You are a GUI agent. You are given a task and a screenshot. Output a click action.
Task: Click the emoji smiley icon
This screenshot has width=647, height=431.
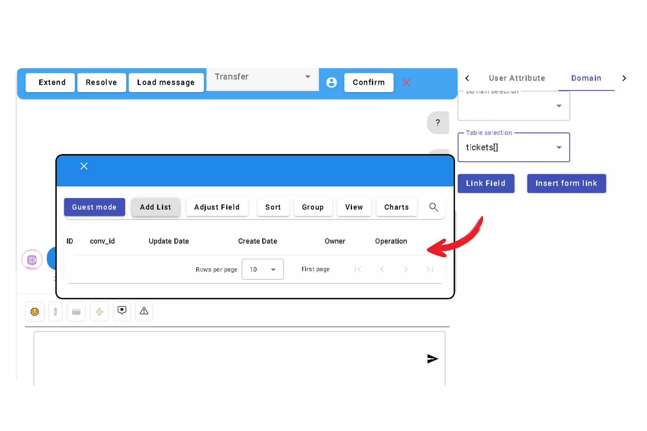point(35,311)
